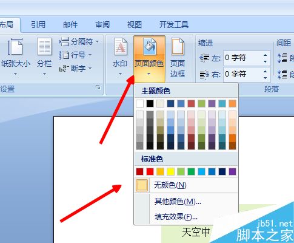Select dark red standard color
This screenshot has height=243, width=294.
(x=140, y=171)
